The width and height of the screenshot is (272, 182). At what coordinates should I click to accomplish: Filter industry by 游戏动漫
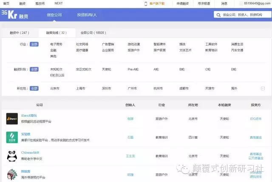134,44
